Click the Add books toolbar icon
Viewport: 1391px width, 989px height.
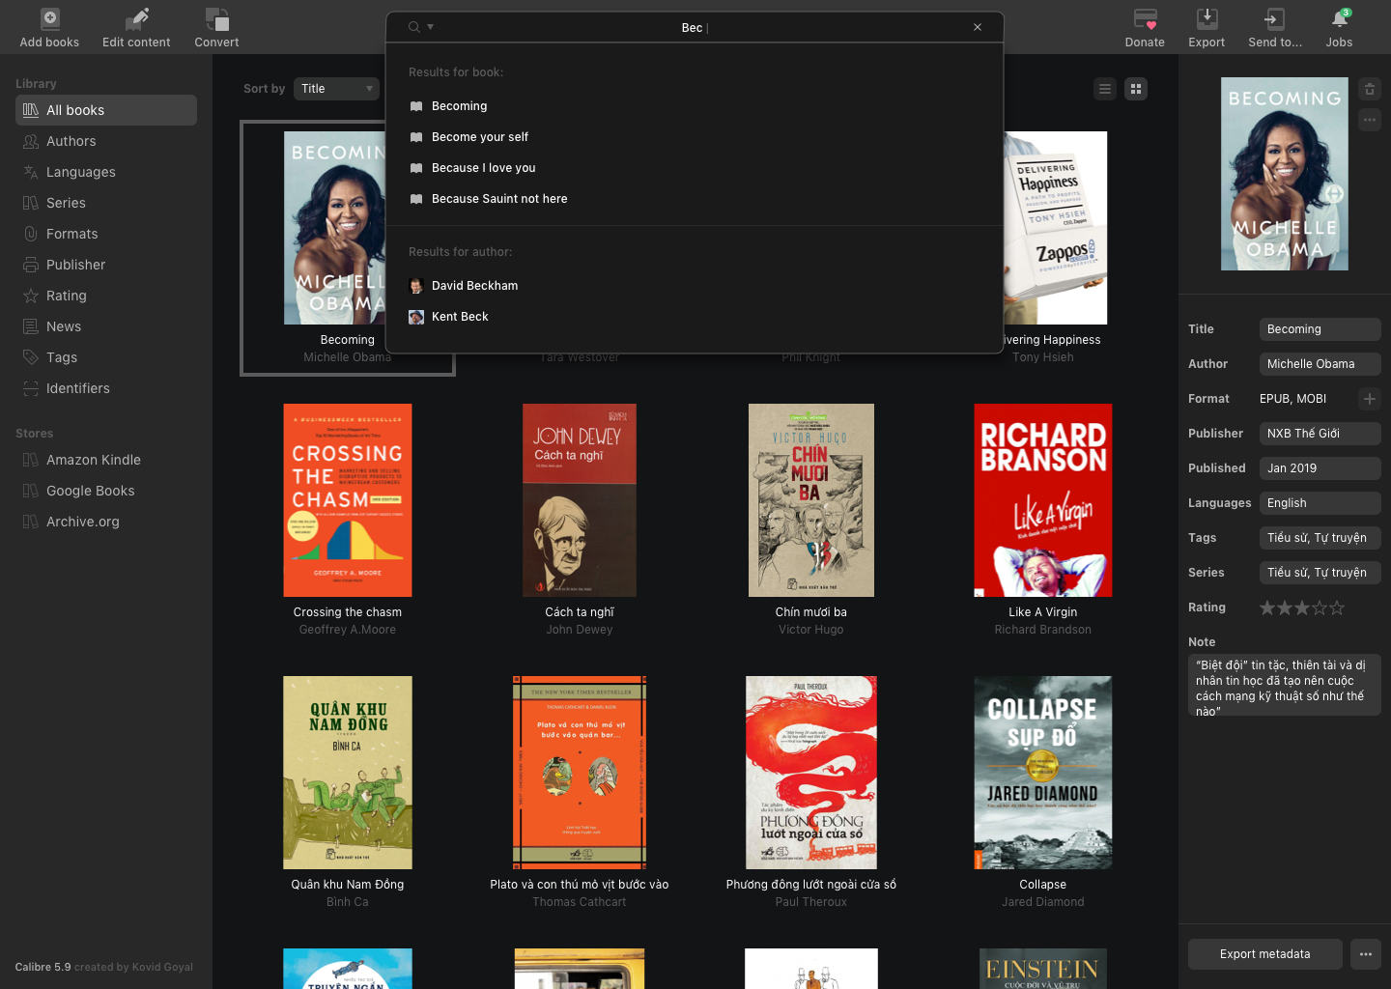pos(50,19)
